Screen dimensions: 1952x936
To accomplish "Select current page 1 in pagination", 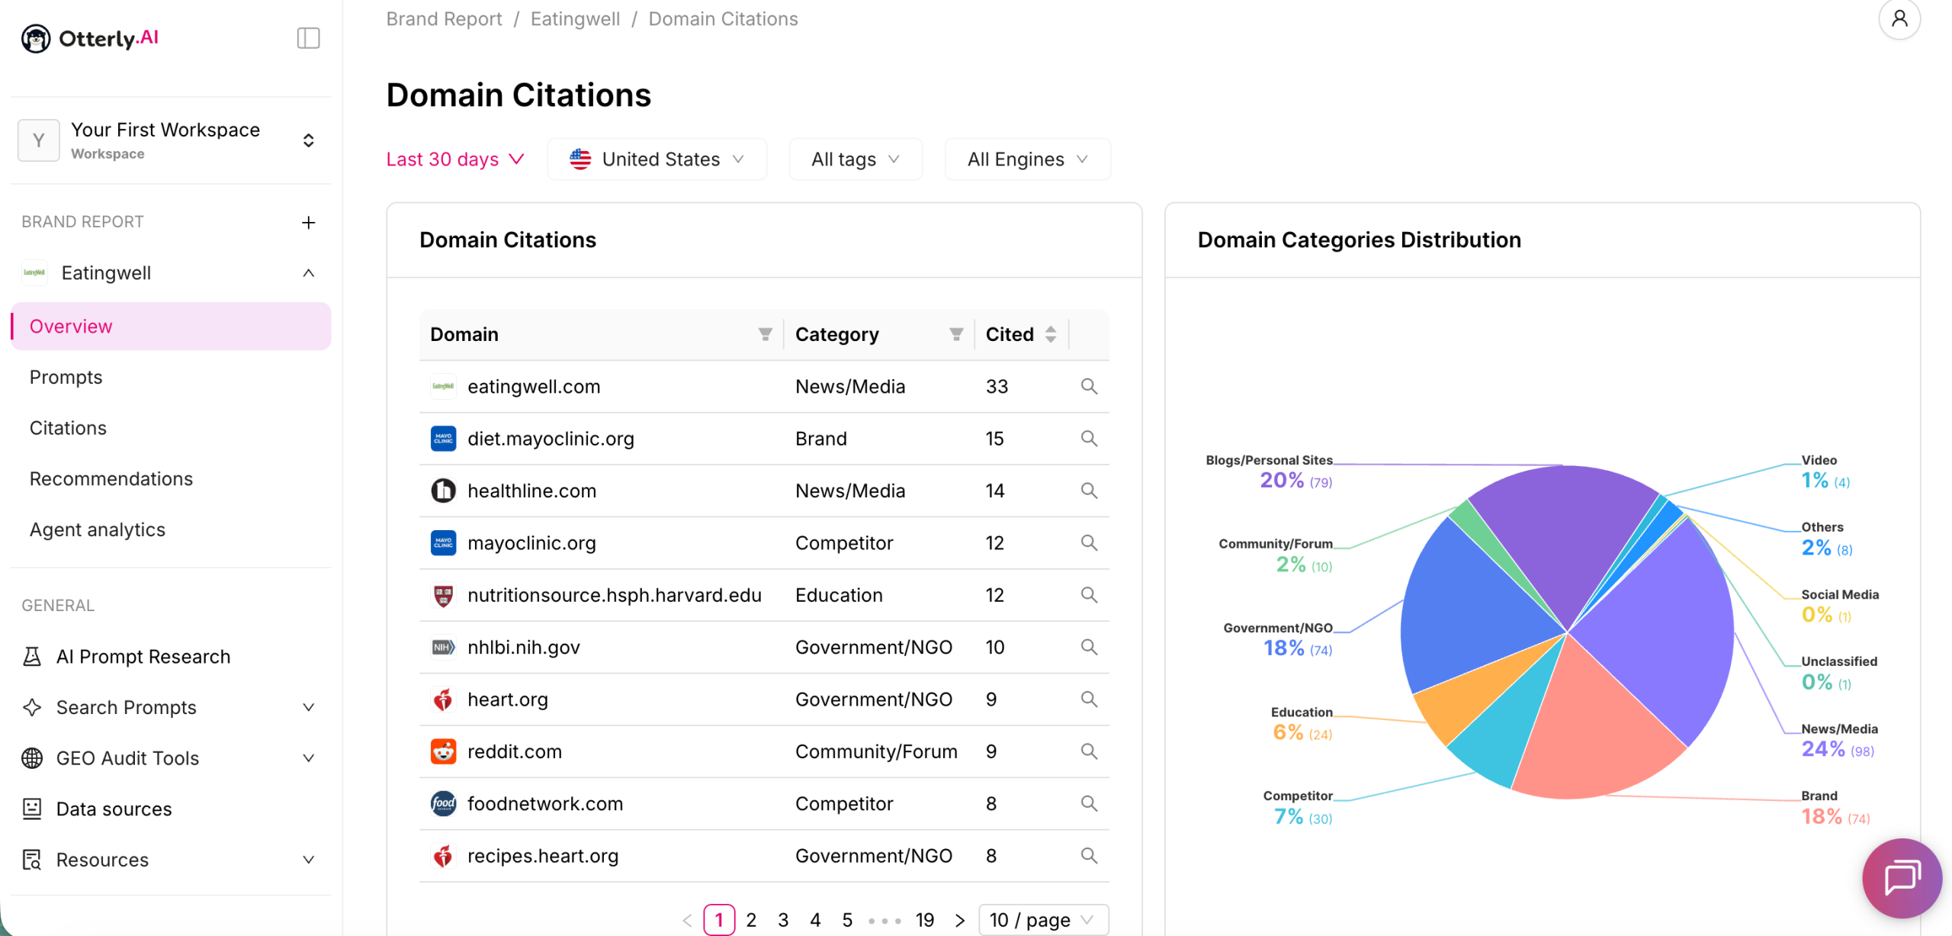I will (719, 920).
